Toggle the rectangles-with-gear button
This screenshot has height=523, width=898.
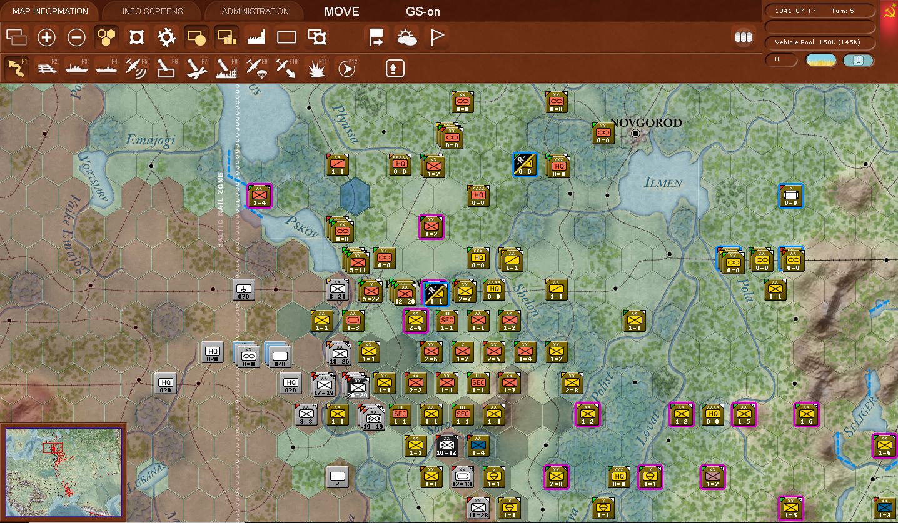coord(317,37)
